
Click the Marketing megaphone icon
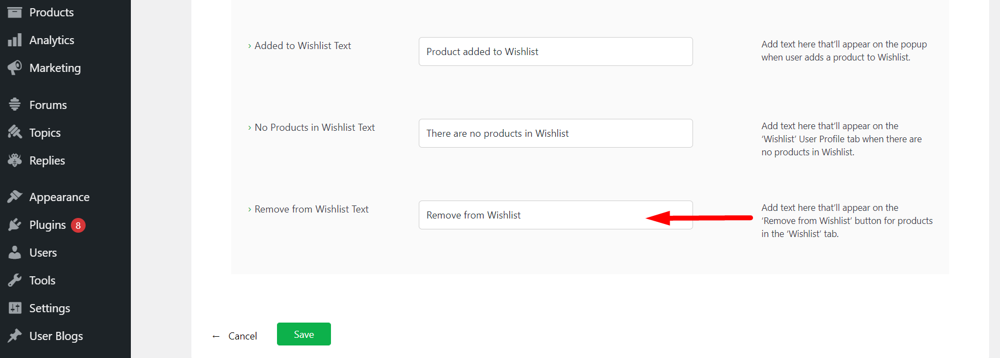coord(15,68)
